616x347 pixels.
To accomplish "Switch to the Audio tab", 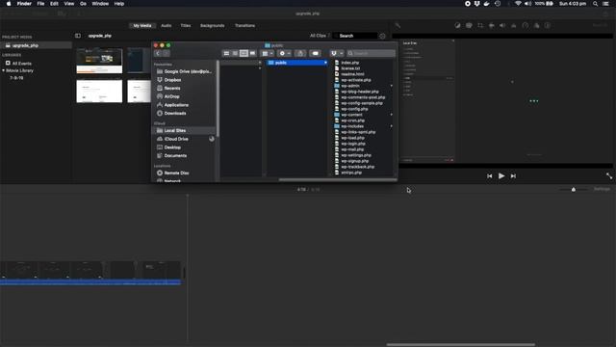I will point(167,26).
